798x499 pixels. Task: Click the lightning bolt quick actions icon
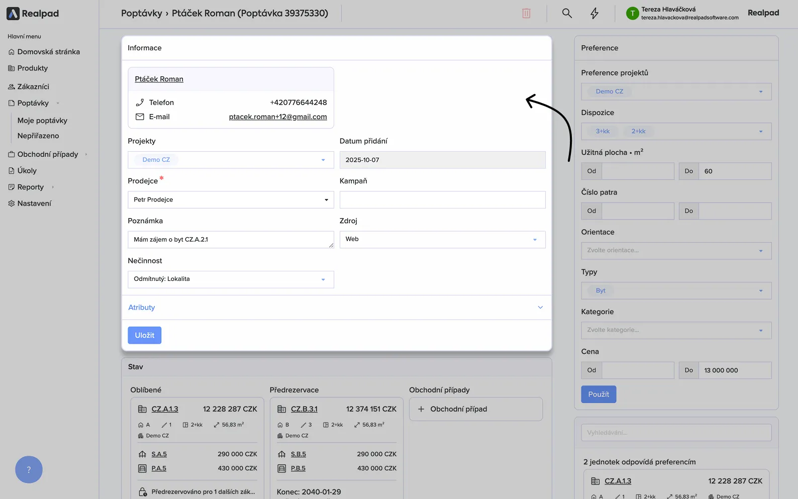point(594,14)
